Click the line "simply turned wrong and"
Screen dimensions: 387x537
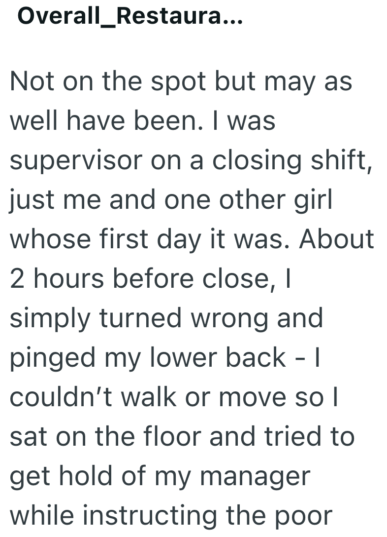pyautogui.click(x=166, y=318)
